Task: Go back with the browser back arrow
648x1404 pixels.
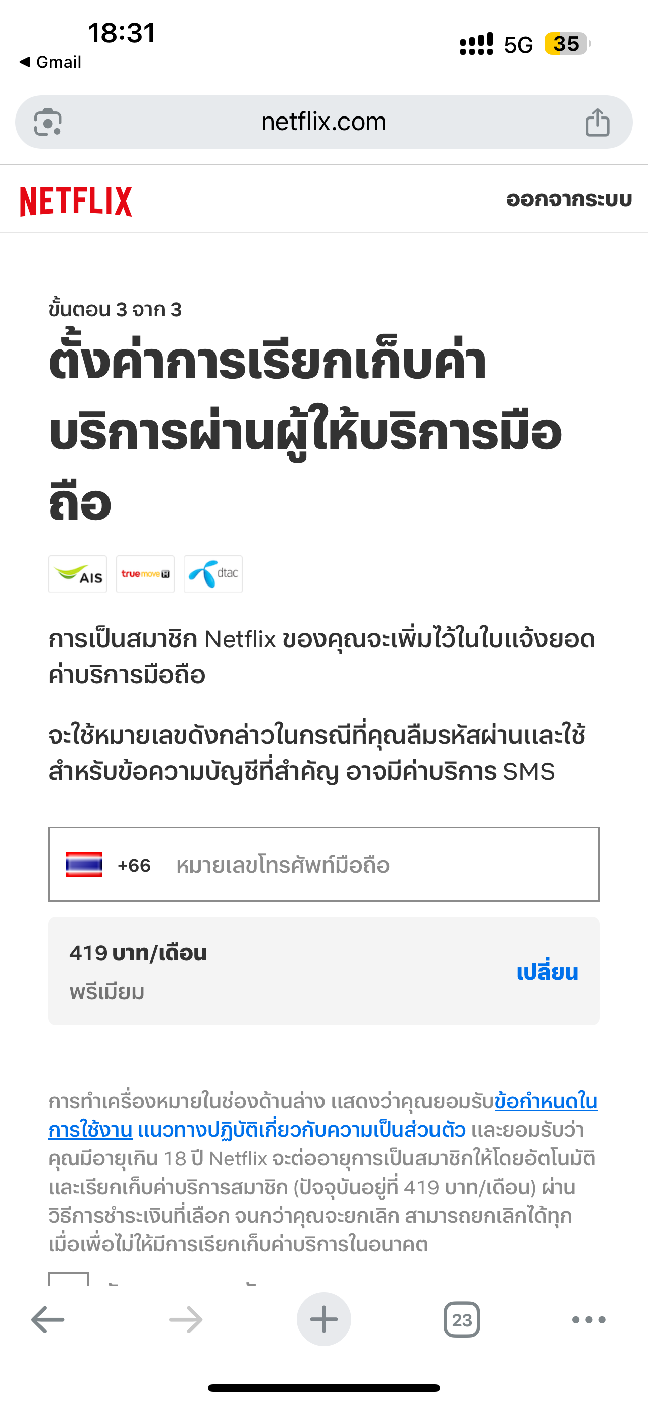Action: [47, 1320]
